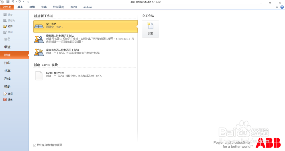Click the 带机器人控制器的工作站 entry text
The image size is (285, 151).
click(60, 36)
